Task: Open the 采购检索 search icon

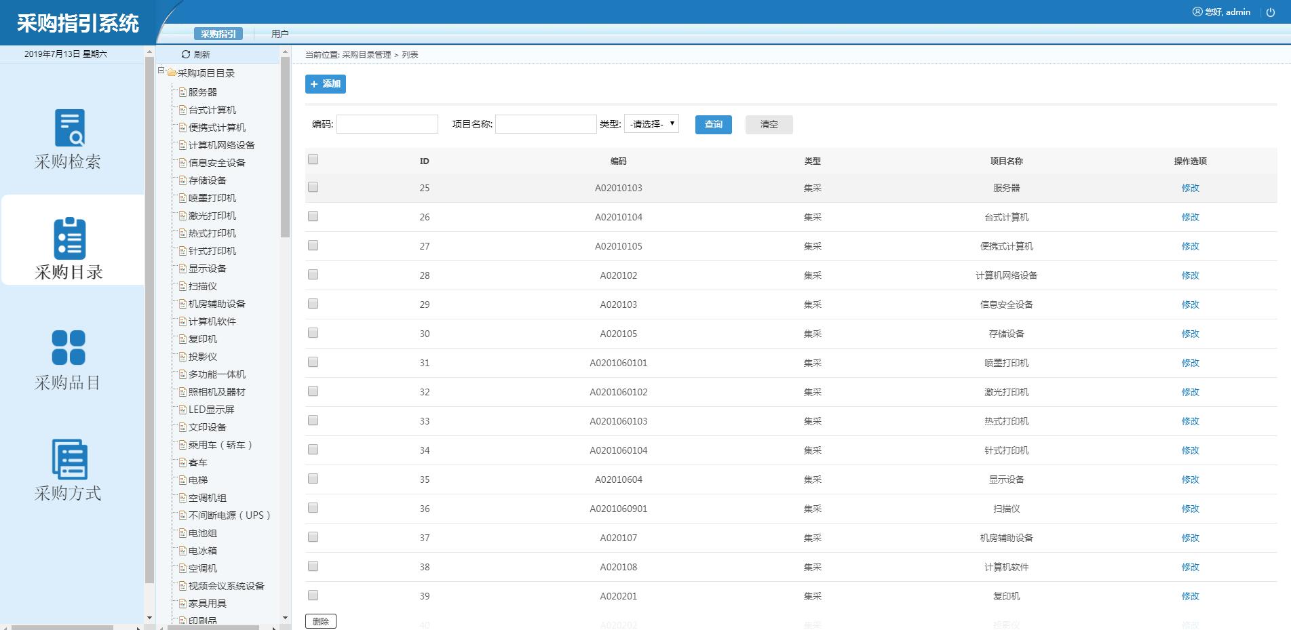Action: pyautogui.click(x=69, y=127)
